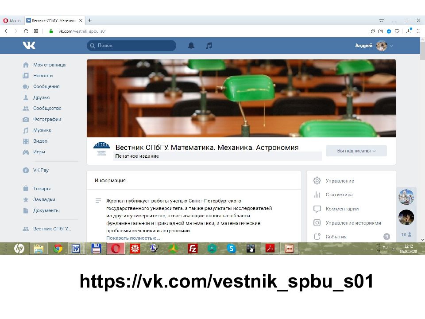The image size is (425, 319).
Task: Reload the page with browser refresh icon
Action: click(x=26, y=31)
